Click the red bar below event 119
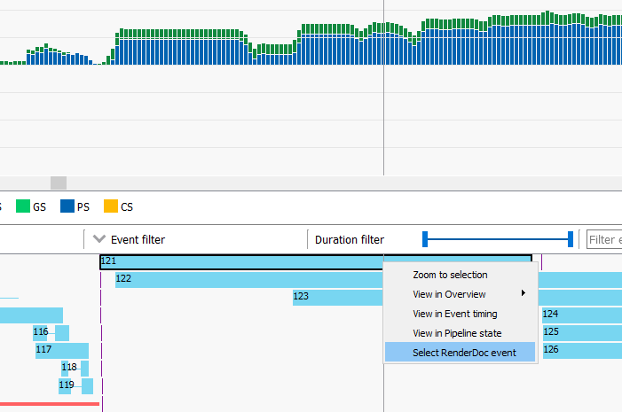The height and width of the screenshot is (412, 622). click(50, 404)
